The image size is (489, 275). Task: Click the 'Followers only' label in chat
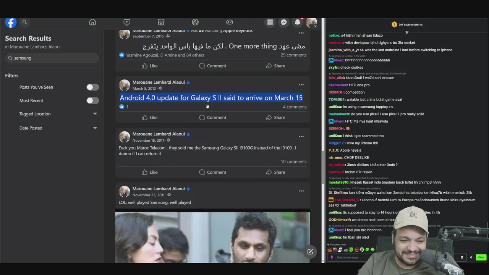pyautogui.click(x=338, y=244)
